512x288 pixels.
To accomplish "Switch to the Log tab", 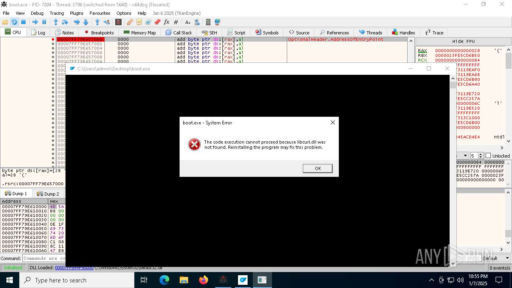I will 38,32.
